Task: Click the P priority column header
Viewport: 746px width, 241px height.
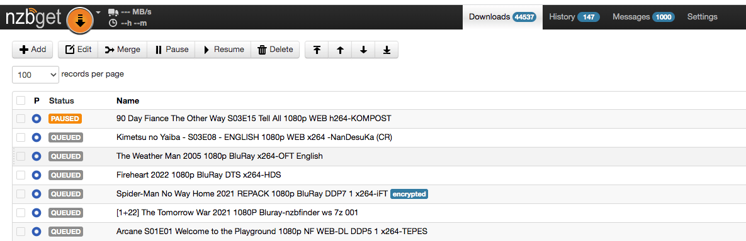Action: click(37, 100)
